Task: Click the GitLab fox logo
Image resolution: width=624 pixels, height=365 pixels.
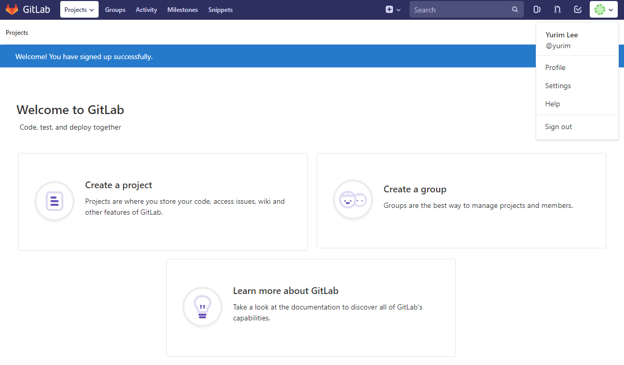Action: (12, 9)
